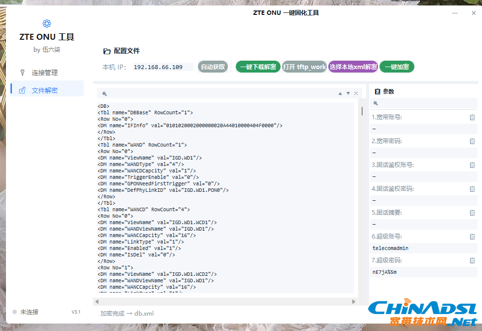This screenshot has height=331, width=482.
Task: Copy the 固话鉴权密码 value via clipboard icon
Action: click(472, 189)
